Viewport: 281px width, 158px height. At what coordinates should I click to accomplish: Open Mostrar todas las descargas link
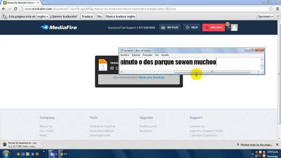pos(256,144)
